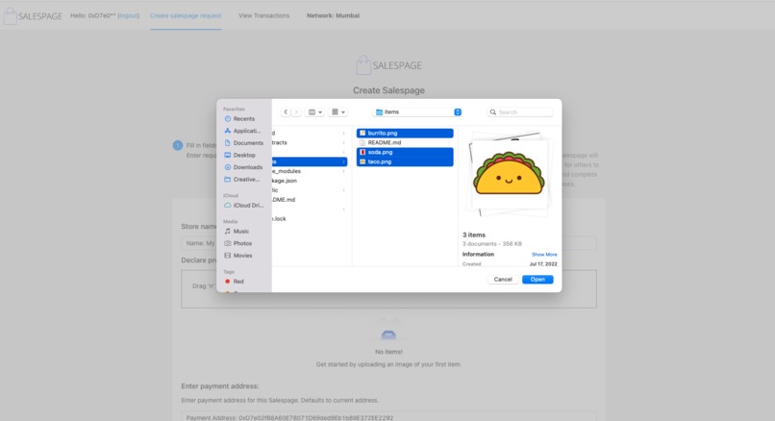Open the 'items' folder location popup

click(x=418, y=112)
